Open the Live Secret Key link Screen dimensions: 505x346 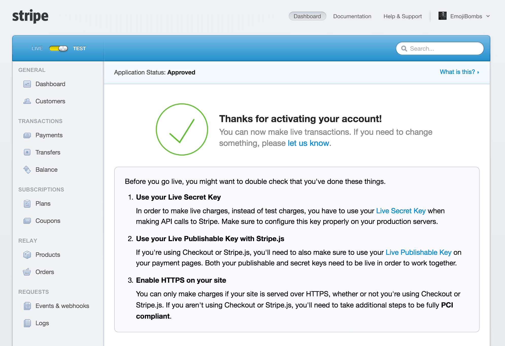click(401, 211)
